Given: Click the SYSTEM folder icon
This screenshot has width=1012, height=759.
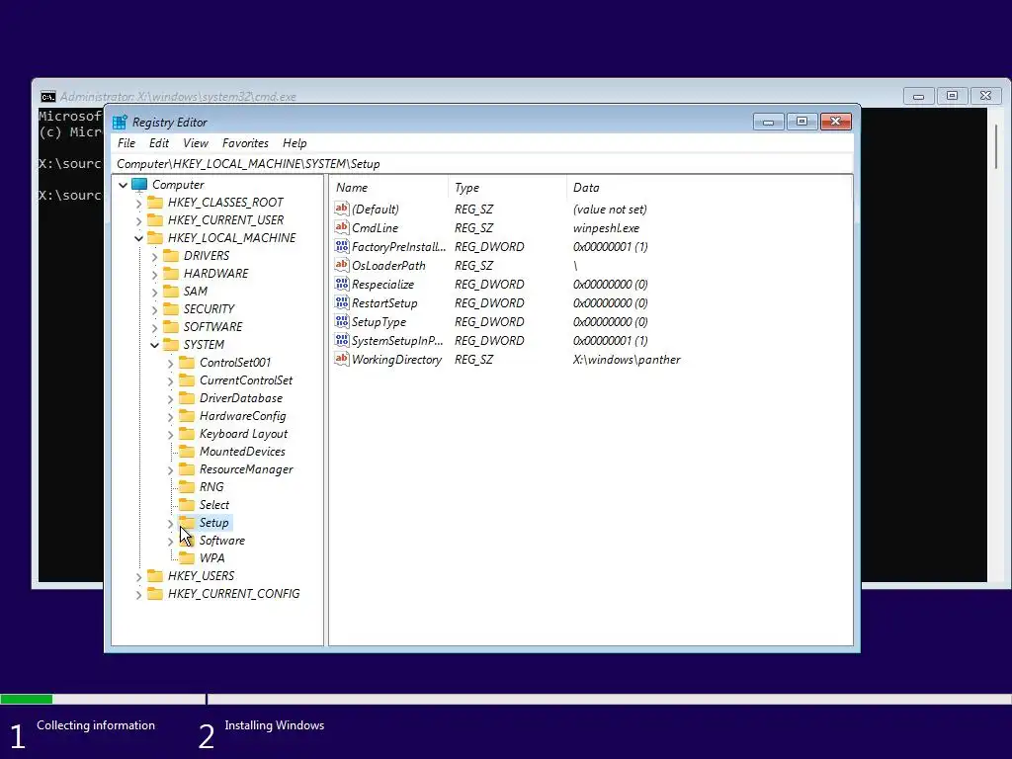Looking at the screenshot, I should pyautogui.click(x=171, y=345).
